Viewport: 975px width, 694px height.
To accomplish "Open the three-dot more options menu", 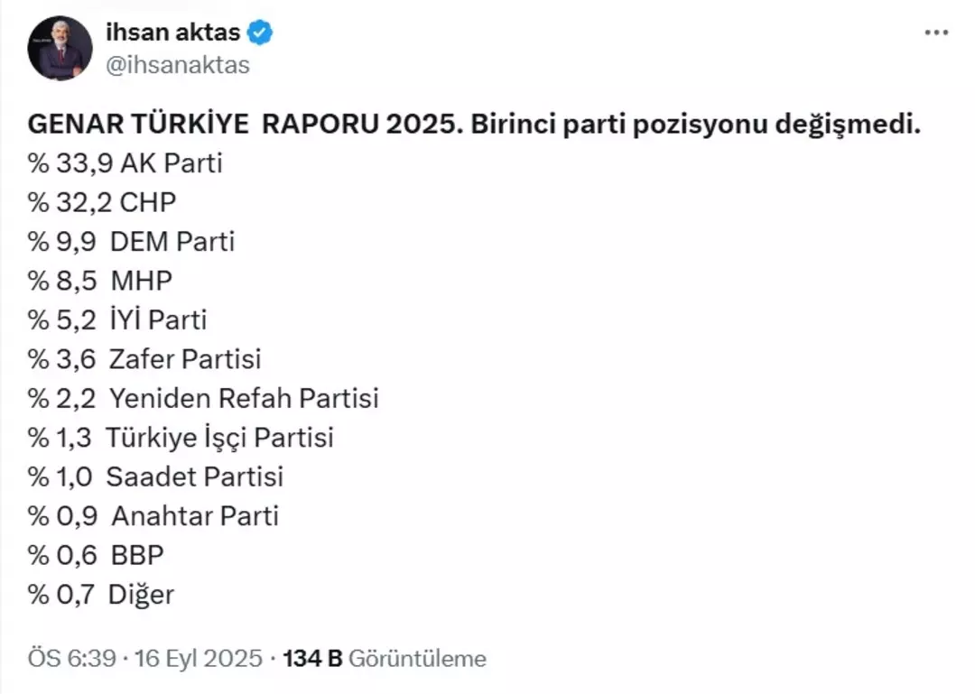I will pos(936,32).
